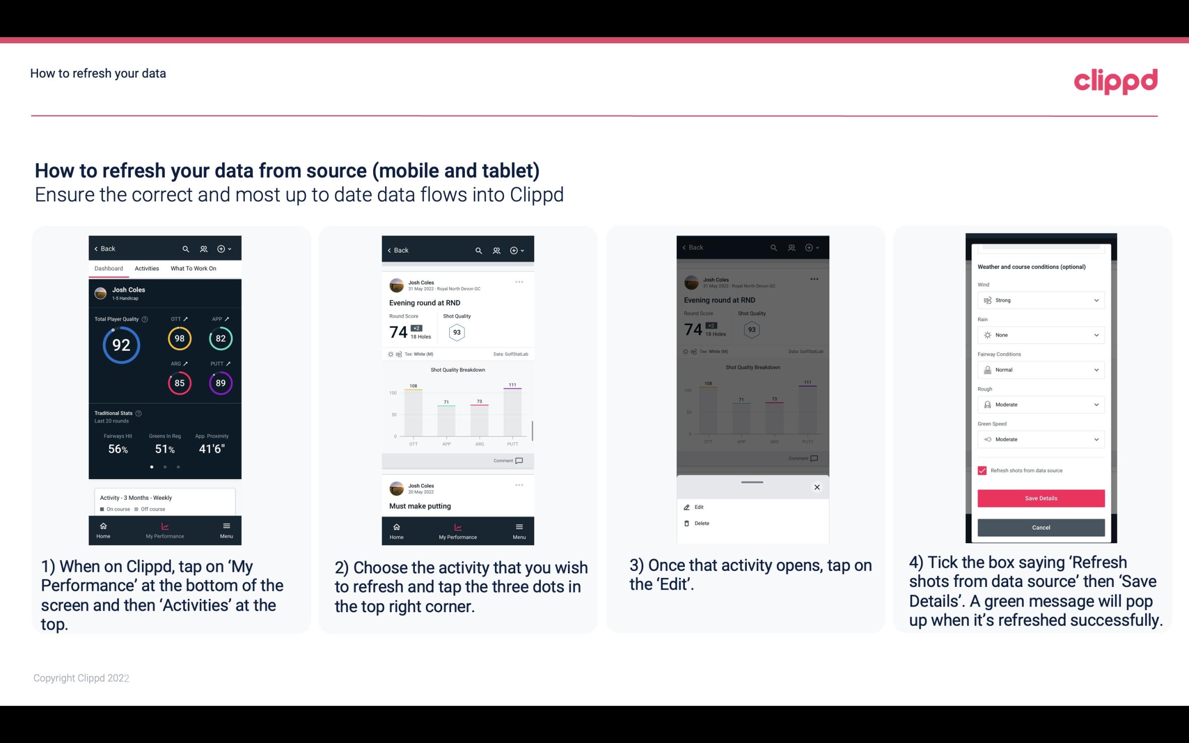Select Wind strength dropdown

1040,300
